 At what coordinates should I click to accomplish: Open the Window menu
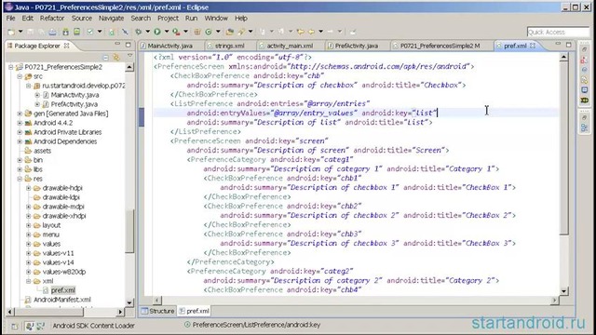[216, 19]
